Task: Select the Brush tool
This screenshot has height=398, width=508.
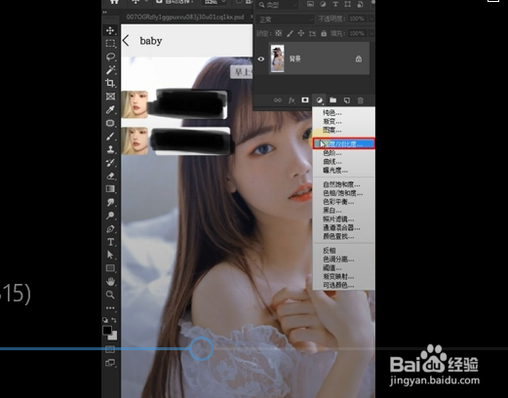Action: pyautogui.click(x=110, y=137)
